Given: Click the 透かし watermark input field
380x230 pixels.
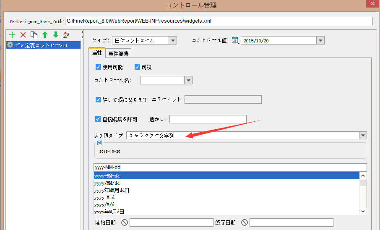Looking at the screenshot, I should (208, 119).
